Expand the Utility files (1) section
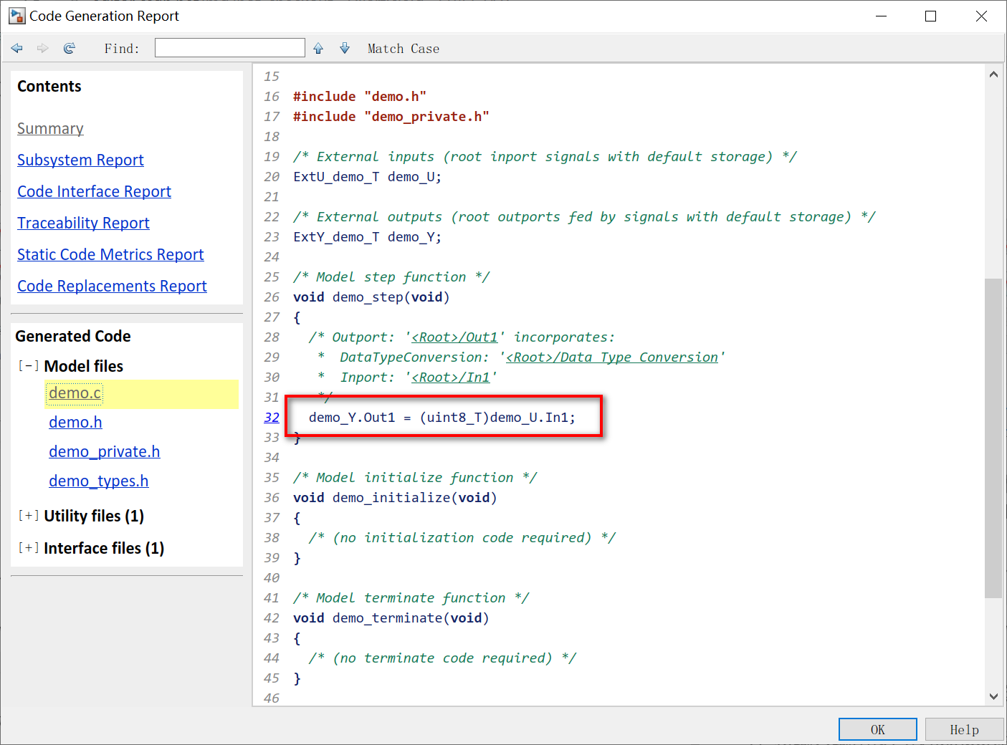 29,516
